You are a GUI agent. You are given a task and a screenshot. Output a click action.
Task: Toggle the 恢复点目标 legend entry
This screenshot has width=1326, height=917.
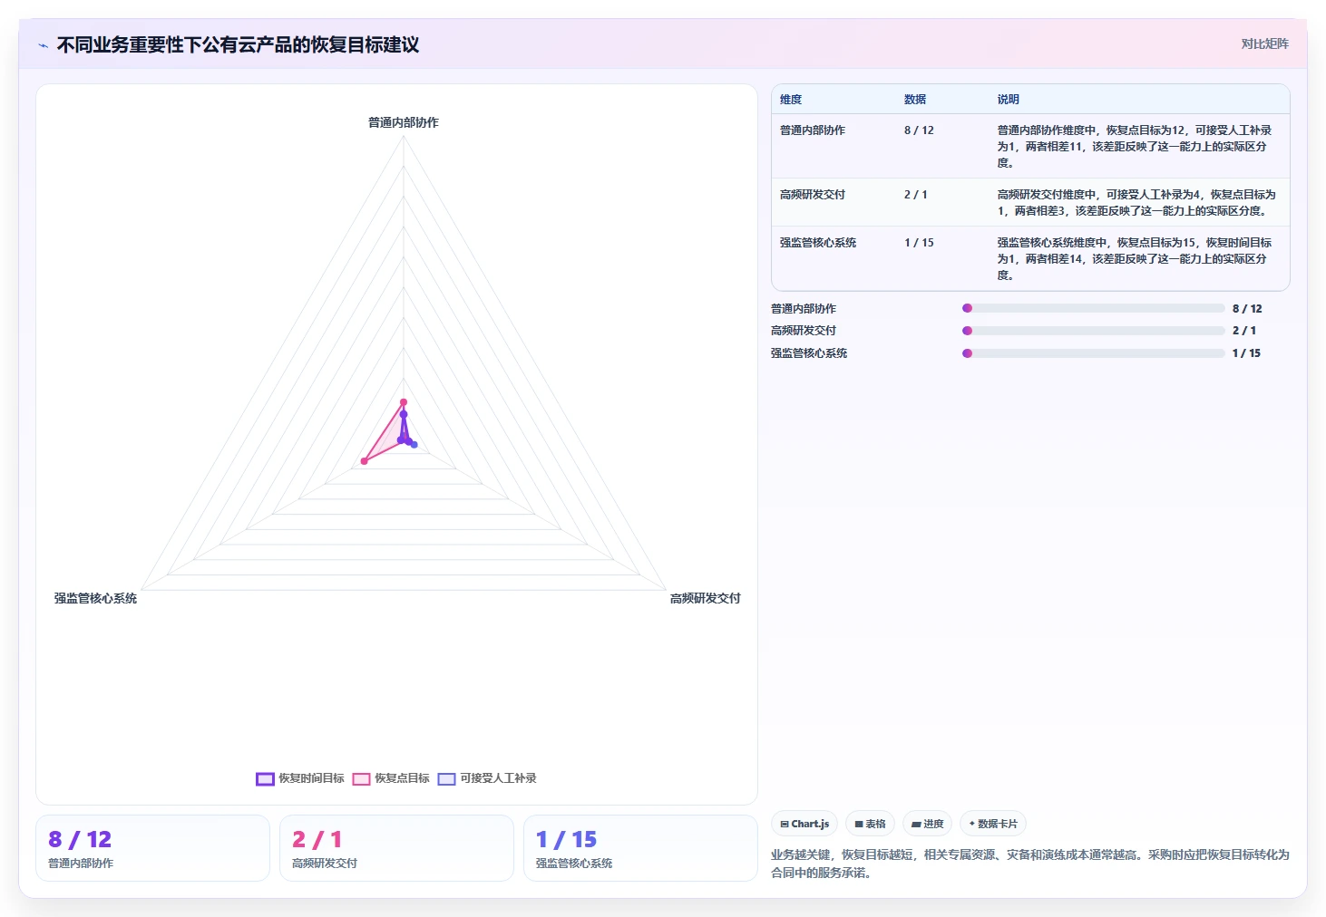(x=391, y=778)
